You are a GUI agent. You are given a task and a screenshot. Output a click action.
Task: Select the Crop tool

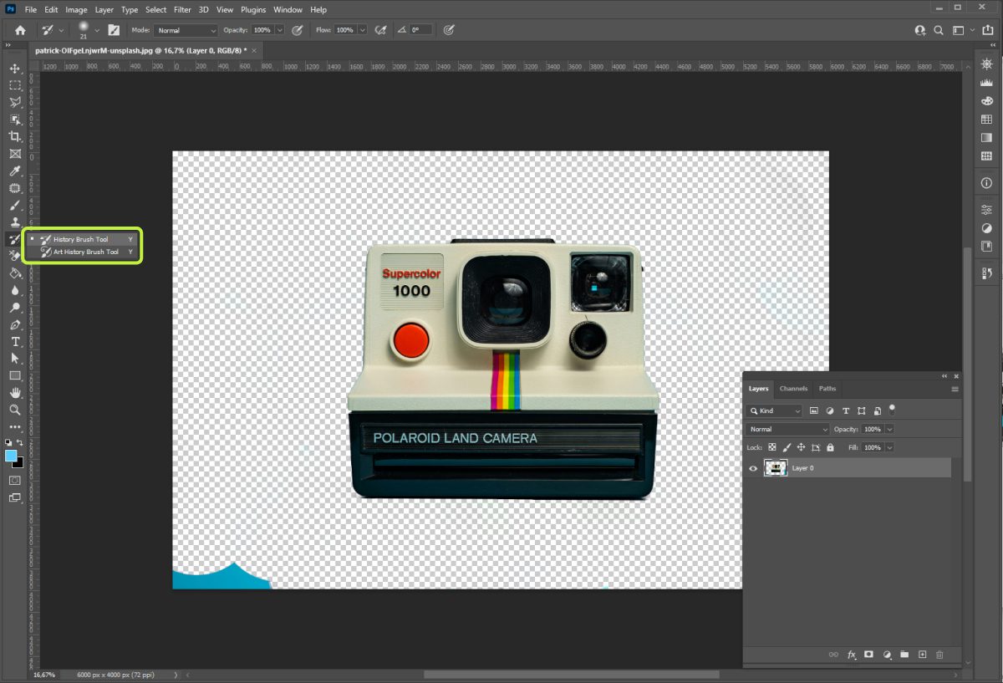tap(15, 136)
